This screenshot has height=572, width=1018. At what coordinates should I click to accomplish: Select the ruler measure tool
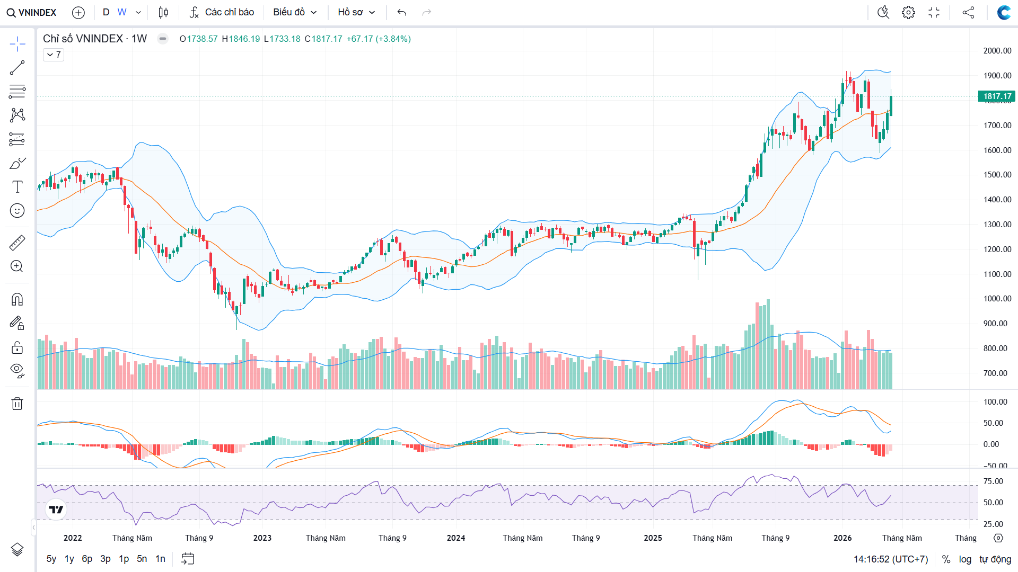(17, 243)
